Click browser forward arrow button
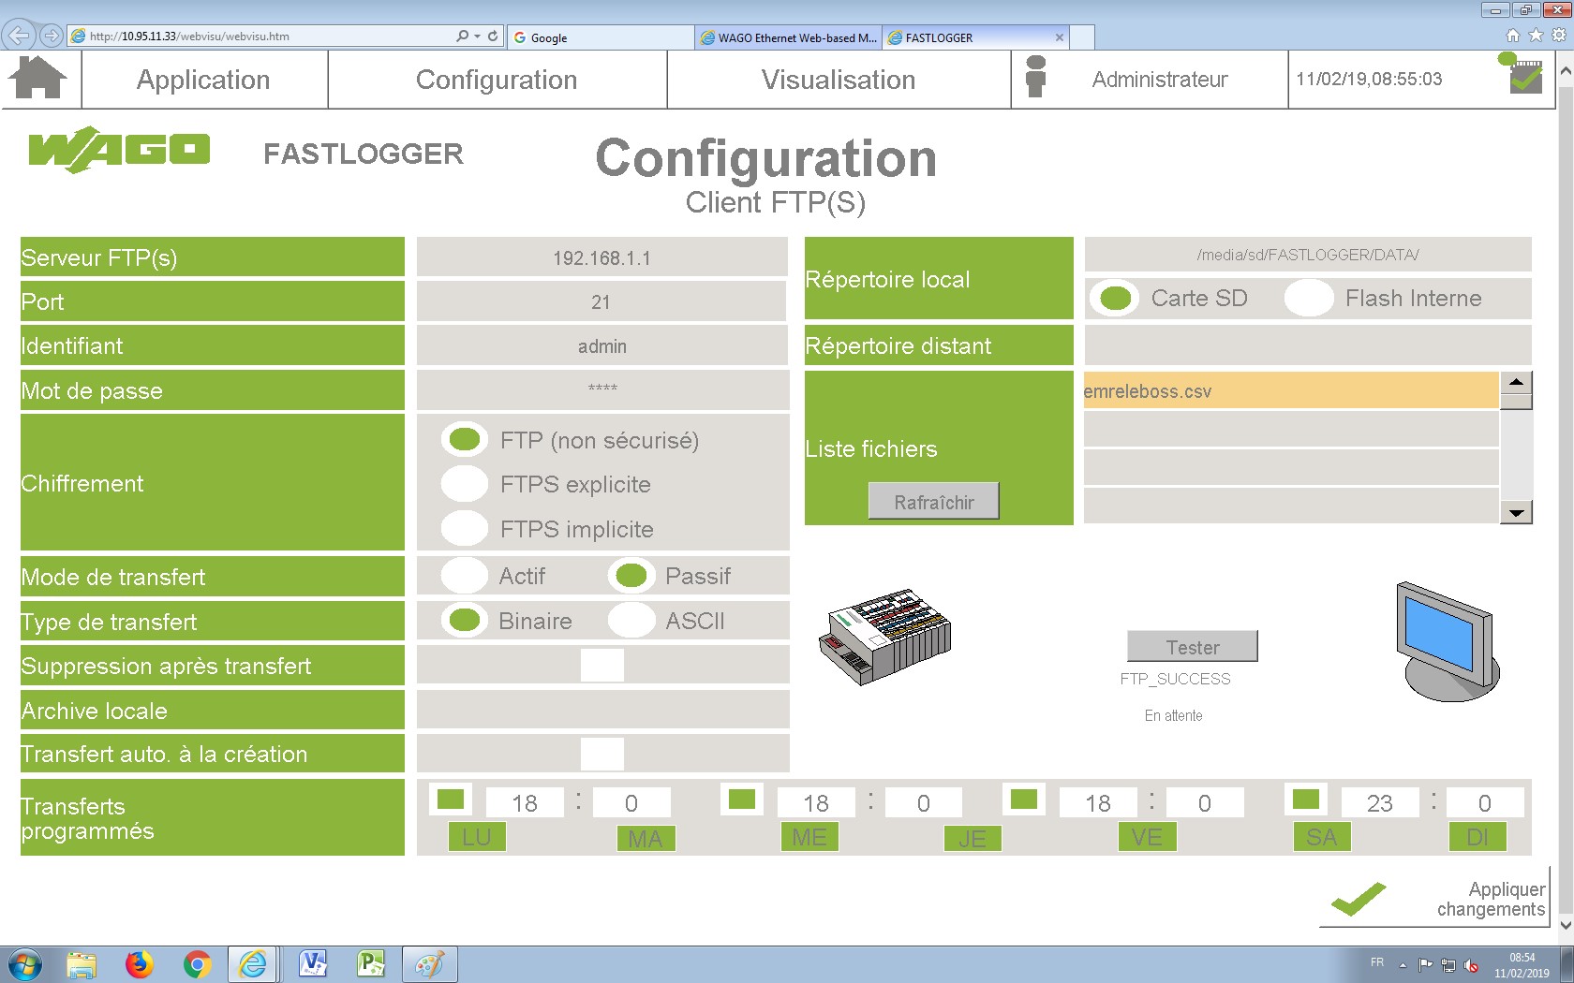The width and height of the screenshot is (1574, 983). pos(52,36)
